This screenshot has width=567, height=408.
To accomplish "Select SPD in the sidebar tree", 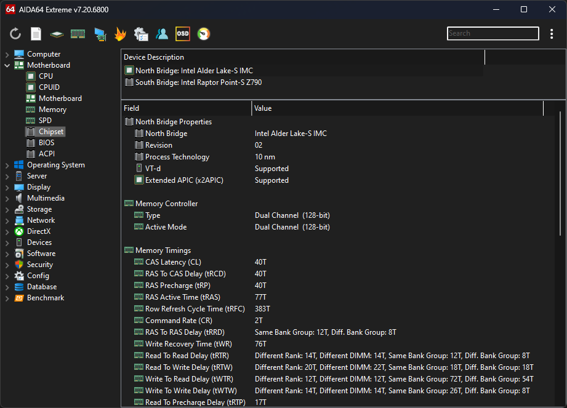I will pos(45,121).
